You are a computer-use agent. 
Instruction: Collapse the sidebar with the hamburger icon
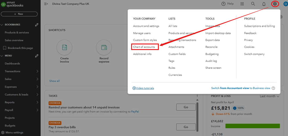(46, 4)
